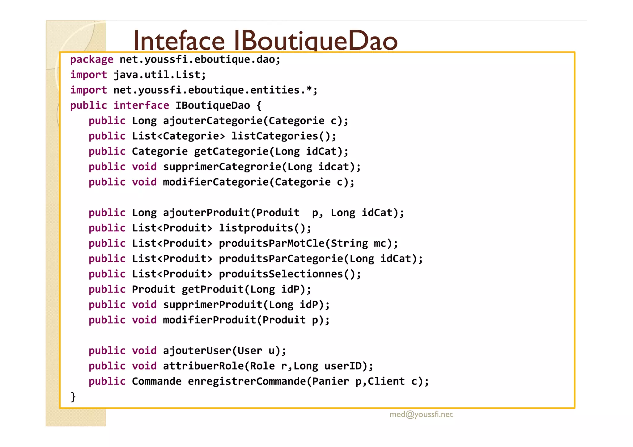The image size is (633, 447).
Task: Select the enregistrerCommande(Panier p,Client c) line
Action: tap(259, 381)
